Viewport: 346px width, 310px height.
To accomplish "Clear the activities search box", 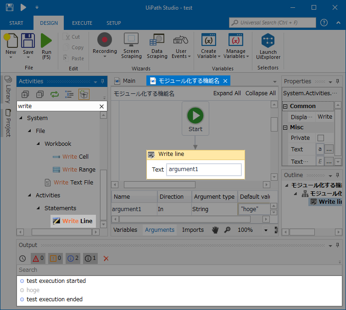I will [x=101, y=106].
